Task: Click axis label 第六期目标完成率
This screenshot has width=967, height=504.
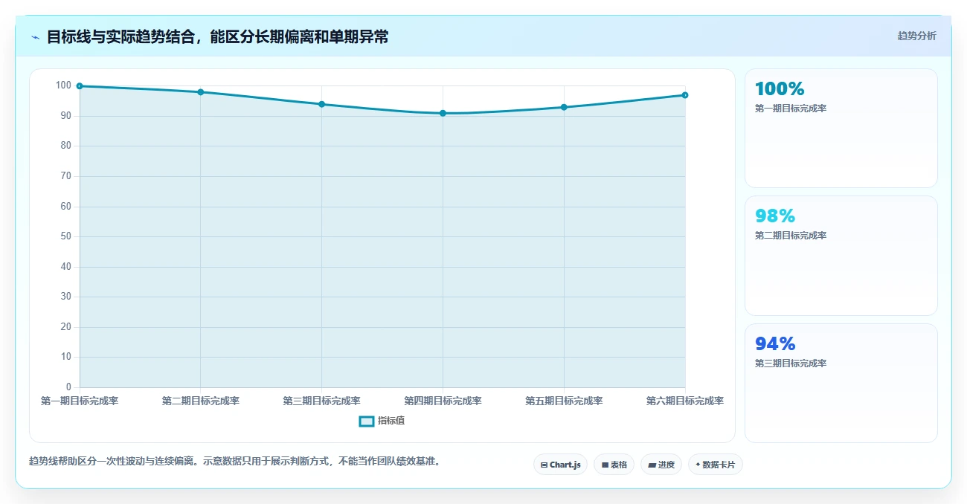Action: pyautogui.click(x=685, y=401)
